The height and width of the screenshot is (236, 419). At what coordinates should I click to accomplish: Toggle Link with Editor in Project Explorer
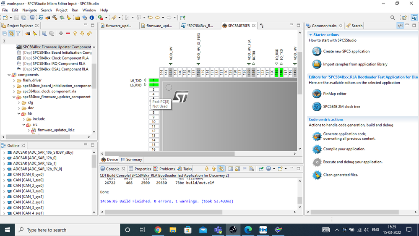click(11, 34)
